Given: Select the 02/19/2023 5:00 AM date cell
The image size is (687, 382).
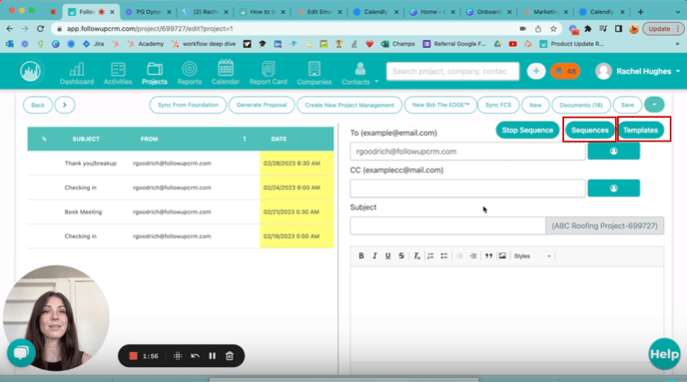Looking at the screenshot, I should coord(297,236).
